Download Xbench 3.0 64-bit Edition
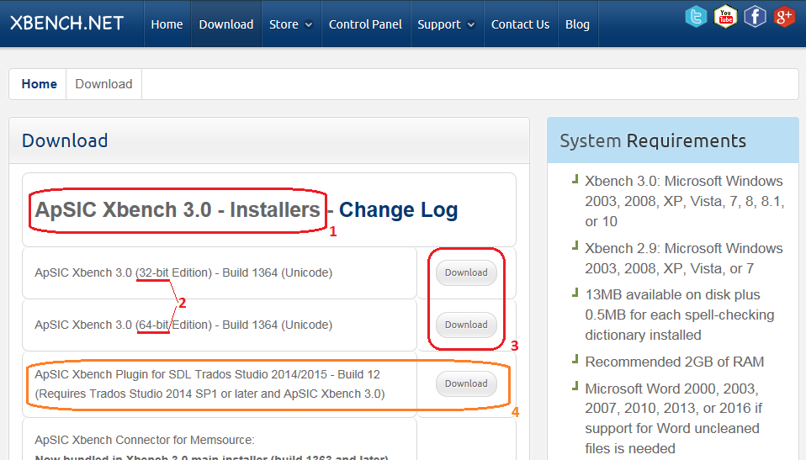Screen dimensions: 806x460 click(x=466, y=325)
